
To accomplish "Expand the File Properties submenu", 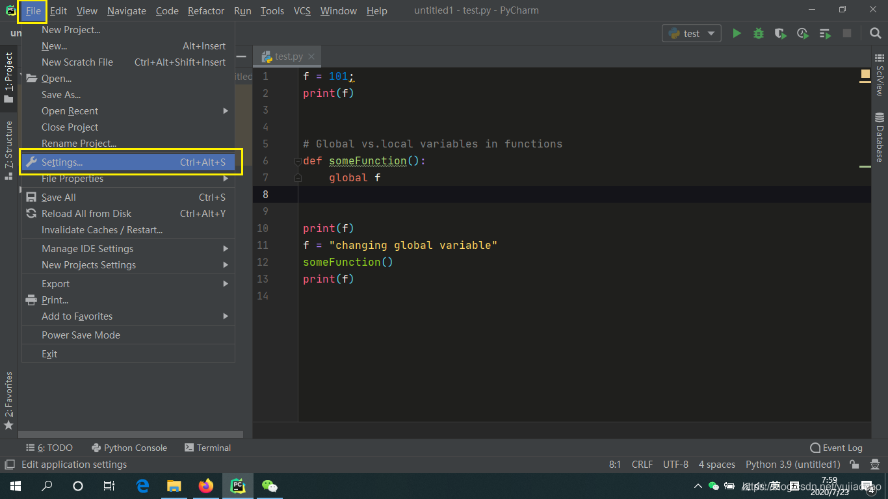I will [129, 179].
